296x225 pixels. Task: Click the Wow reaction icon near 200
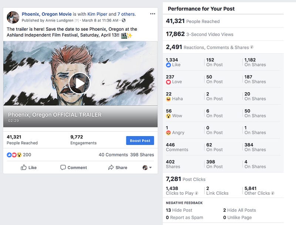[19, 155]
